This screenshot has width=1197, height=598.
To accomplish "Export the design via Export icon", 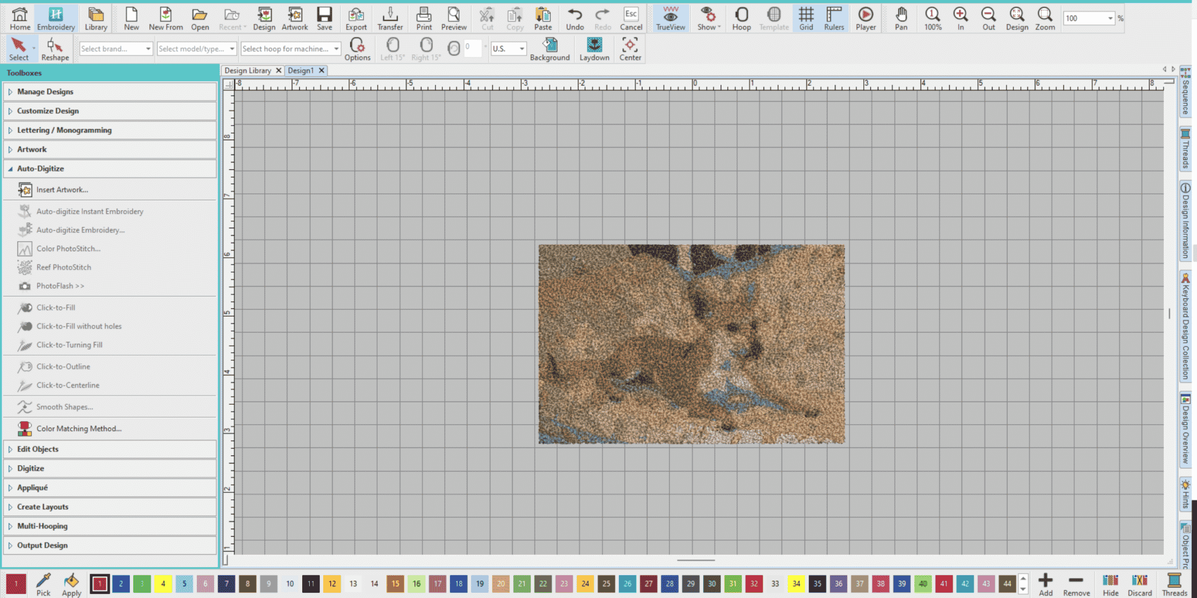I will tap(356, 18).
